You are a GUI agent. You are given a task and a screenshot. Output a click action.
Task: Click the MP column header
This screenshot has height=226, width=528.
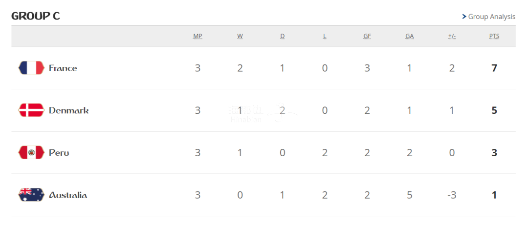pyautogui.click(x=198, y=36)
